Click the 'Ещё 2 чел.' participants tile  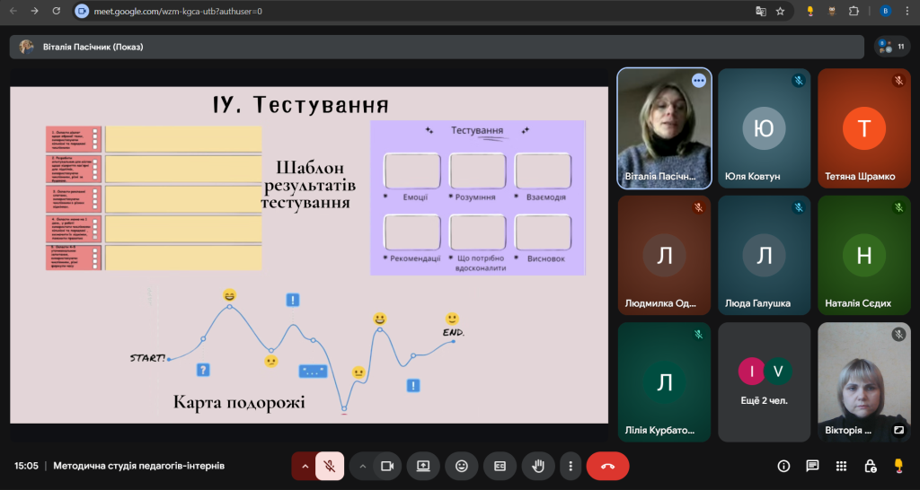(x=764, y=381)
